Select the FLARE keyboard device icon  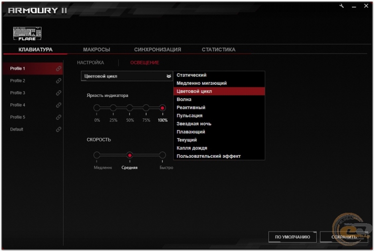pos(27,34)
